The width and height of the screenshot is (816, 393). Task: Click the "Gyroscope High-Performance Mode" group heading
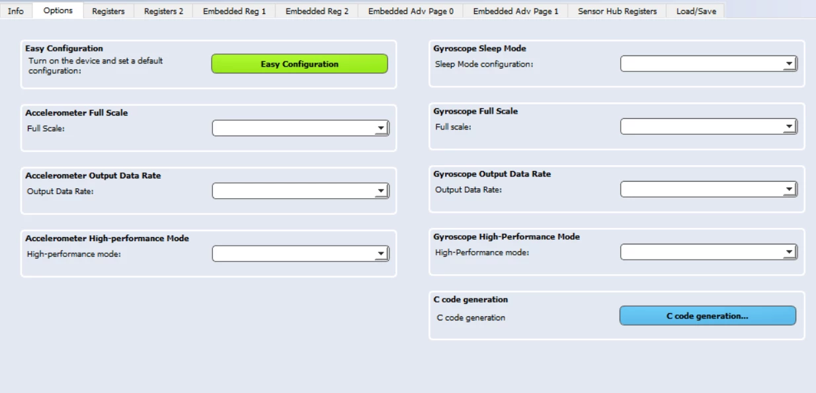pyautogui.click(x=507, y=236)
